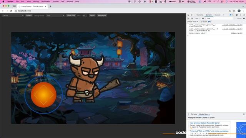Click the 'Cocos Creator v2.4.7' console message

(198, 33)
